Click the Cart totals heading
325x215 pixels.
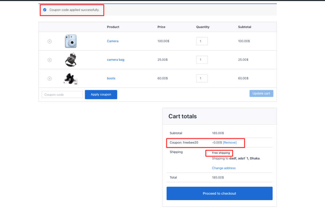coord(182,116)
